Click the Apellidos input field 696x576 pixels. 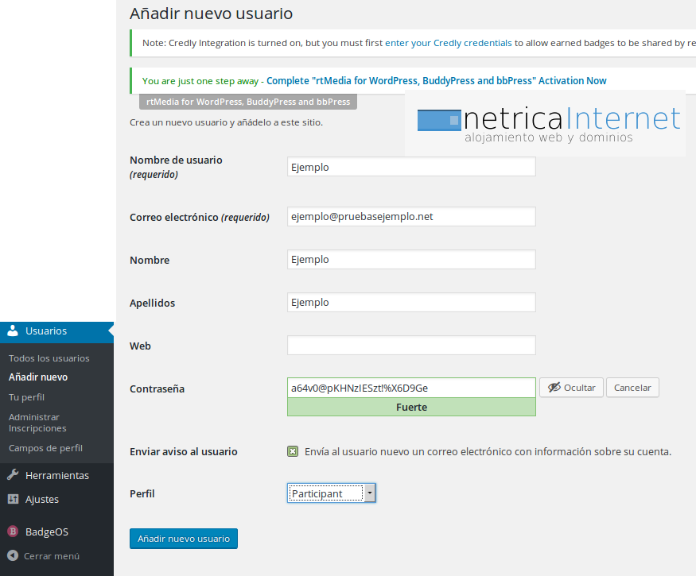coord(411,303)
